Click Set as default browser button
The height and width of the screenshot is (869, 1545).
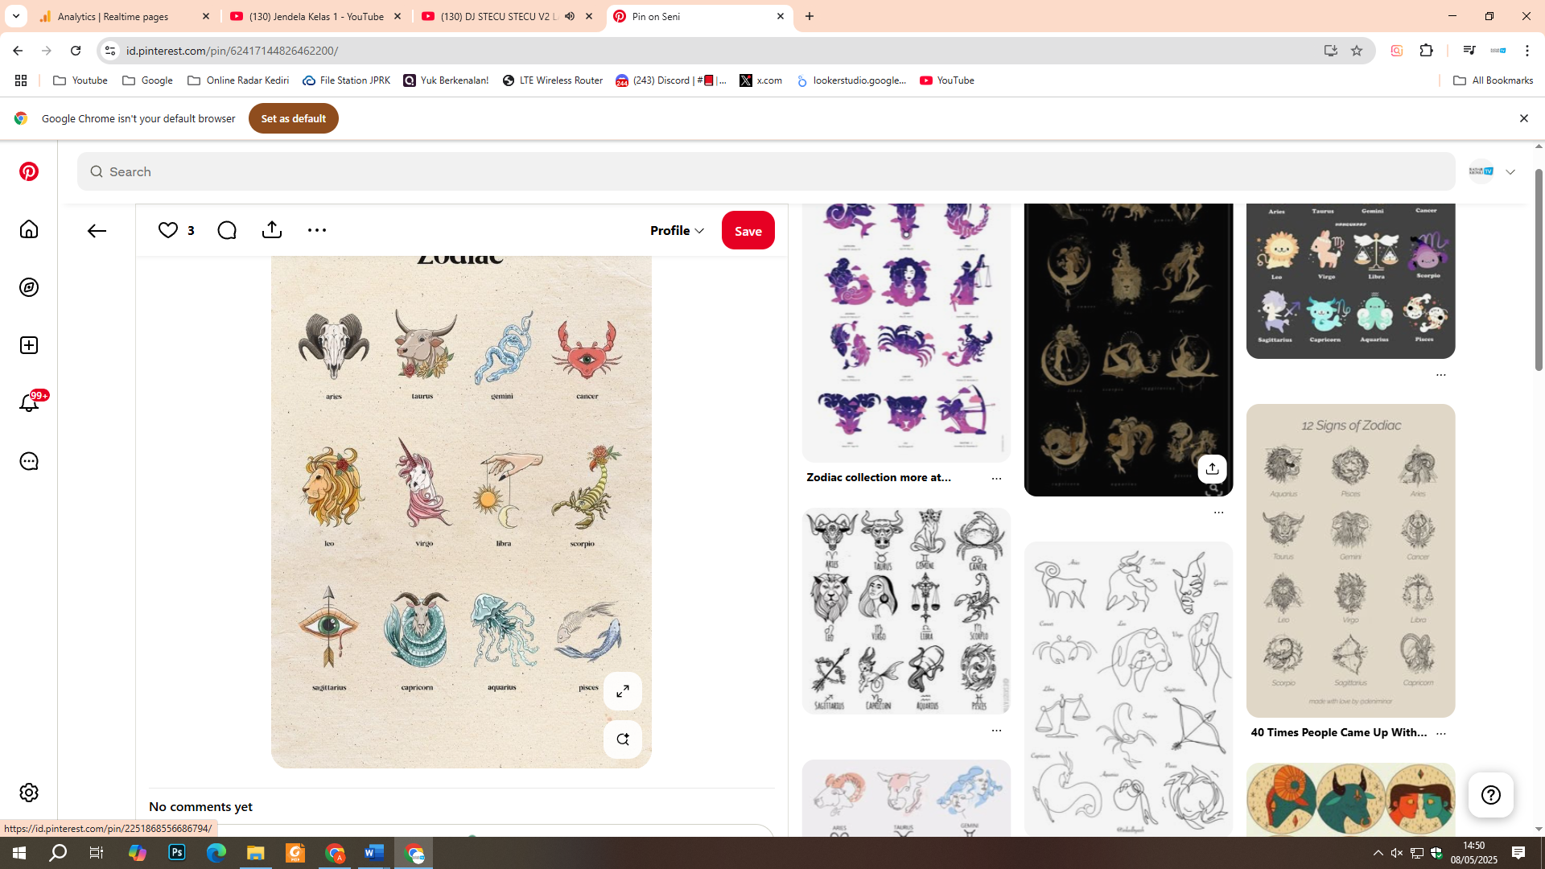(293, 118)
